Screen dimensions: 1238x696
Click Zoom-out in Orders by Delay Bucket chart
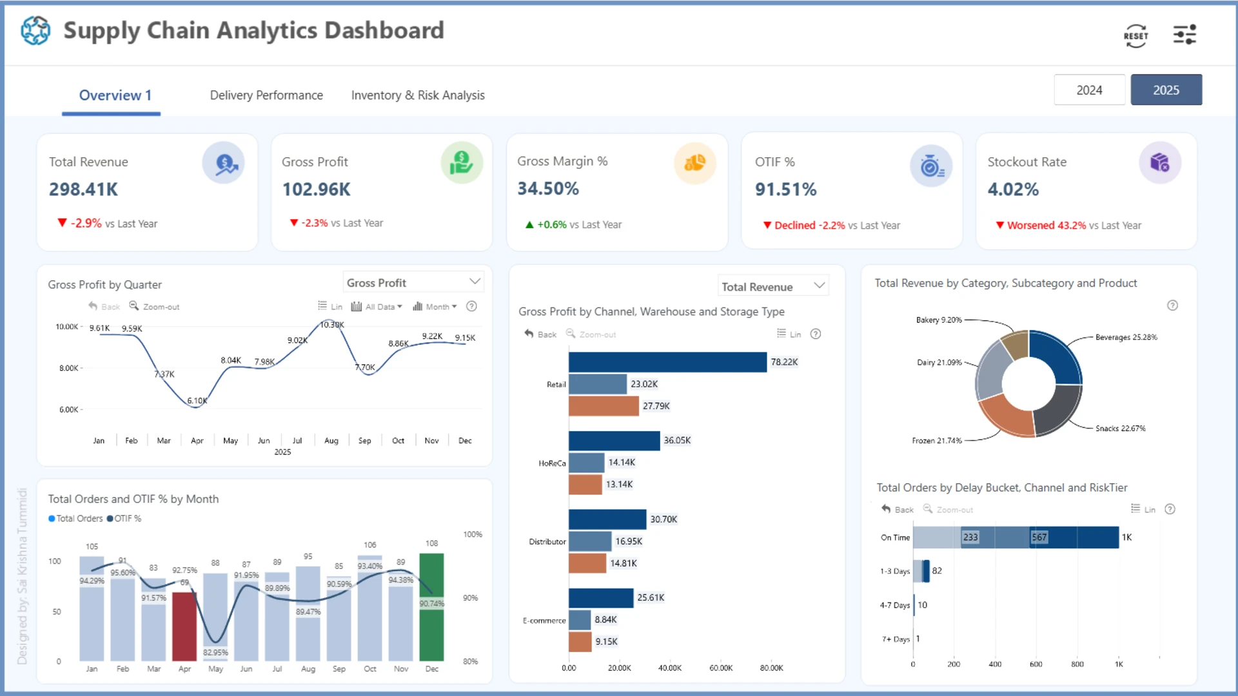pyautogui.click(x=948, y=509)
